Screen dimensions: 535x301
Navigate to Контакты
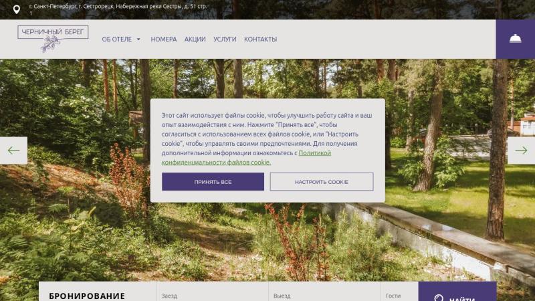pyautogui.click(x=260, y=39)
